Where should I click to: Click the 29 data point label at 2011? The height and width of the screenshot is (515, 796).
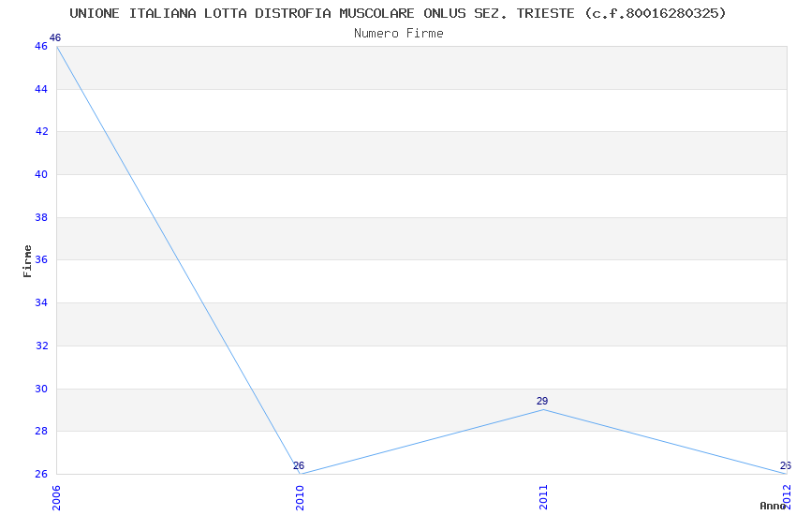point(542,401)
